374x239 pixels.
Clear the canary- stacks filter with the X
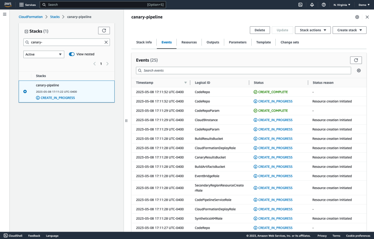point(106,42)
